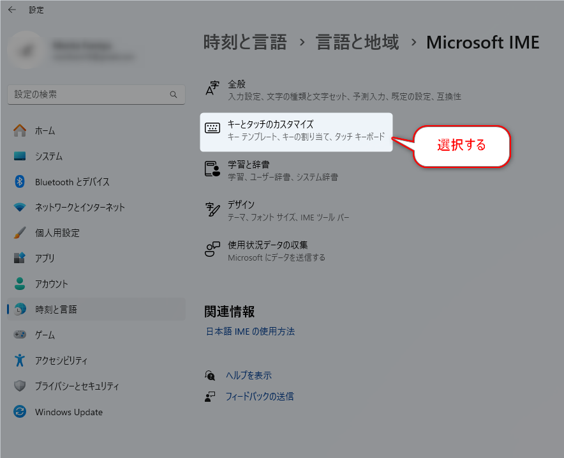564x458 pixels.
Task: Open ゲーム settings category
Action: coord(96,335)
